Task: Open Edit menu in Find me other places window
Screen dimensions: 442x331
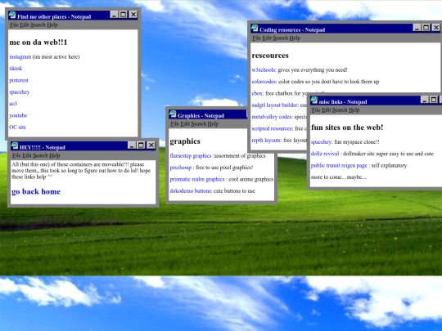Action: [x=25, y=25]
